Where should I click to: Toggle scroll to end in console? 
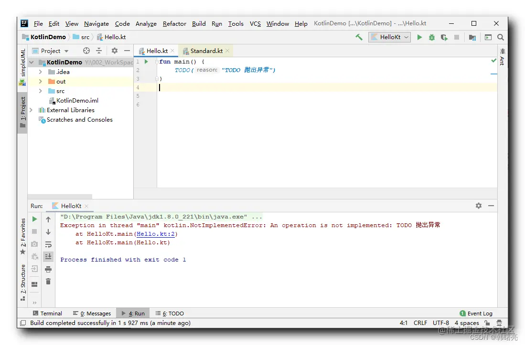pyautogui.click(x=48, y=256)
